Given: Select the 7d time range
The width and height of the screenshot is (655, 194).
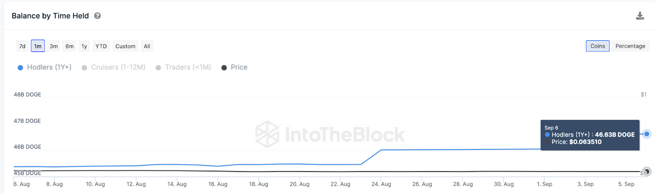Looking at the screenshot, I should click(23, 46).
